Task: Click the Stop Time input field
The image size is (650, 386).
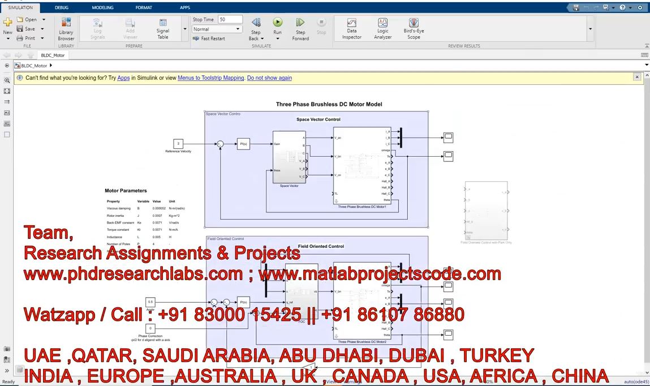Action: click(x=230, y=19)
